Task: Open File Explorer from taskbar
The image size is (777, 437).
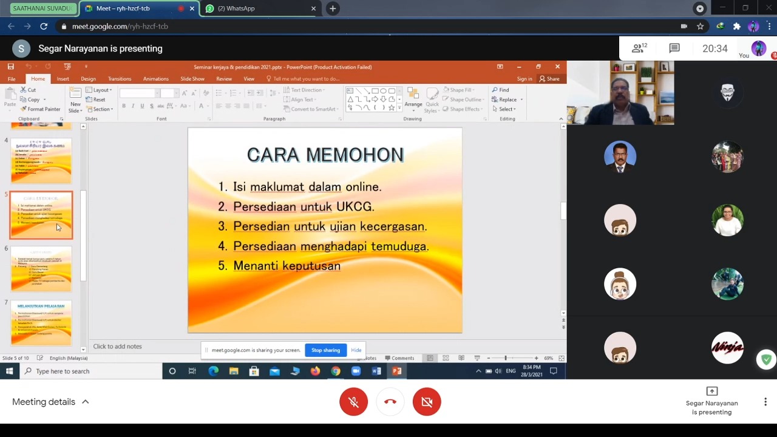Action: click(x=234, y=371)
